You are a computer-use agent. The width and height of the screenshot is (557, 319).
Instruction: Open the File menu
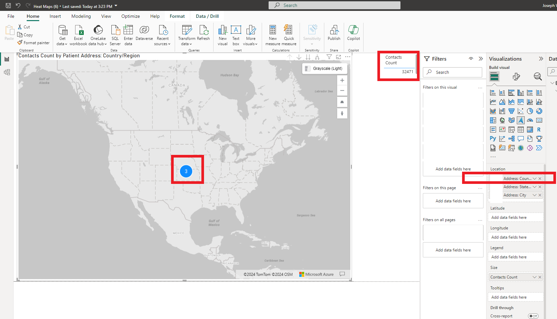tap(11, 16)
